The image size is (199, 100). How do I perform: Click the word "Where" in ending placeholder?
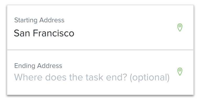click(28, 77)
